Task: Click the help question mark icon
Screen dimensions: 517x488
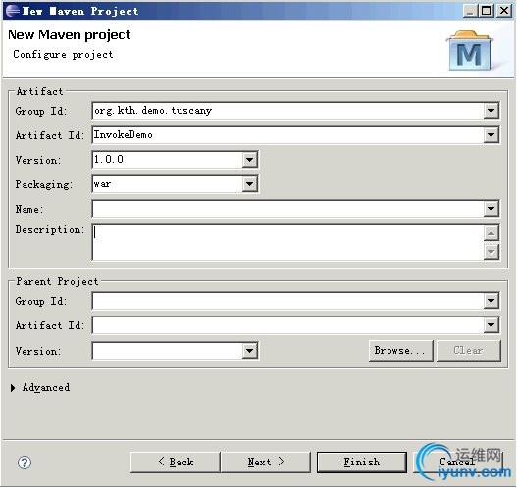Action: tap(25, 463)
